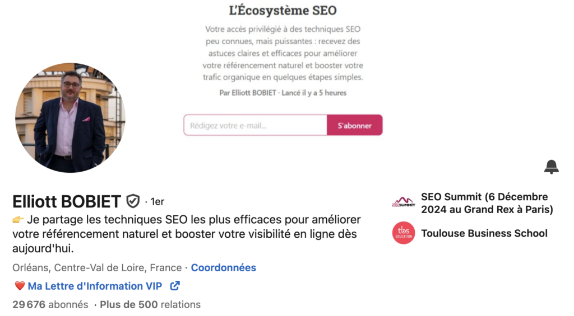
Task: Follow the "Ma Lettre d'Information VIP" link
Action: (95, 286)
